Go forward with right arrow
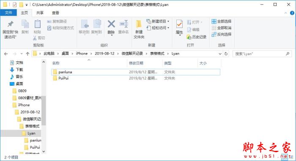This screenshot has width=296, height=161. [x=14, y=54]
